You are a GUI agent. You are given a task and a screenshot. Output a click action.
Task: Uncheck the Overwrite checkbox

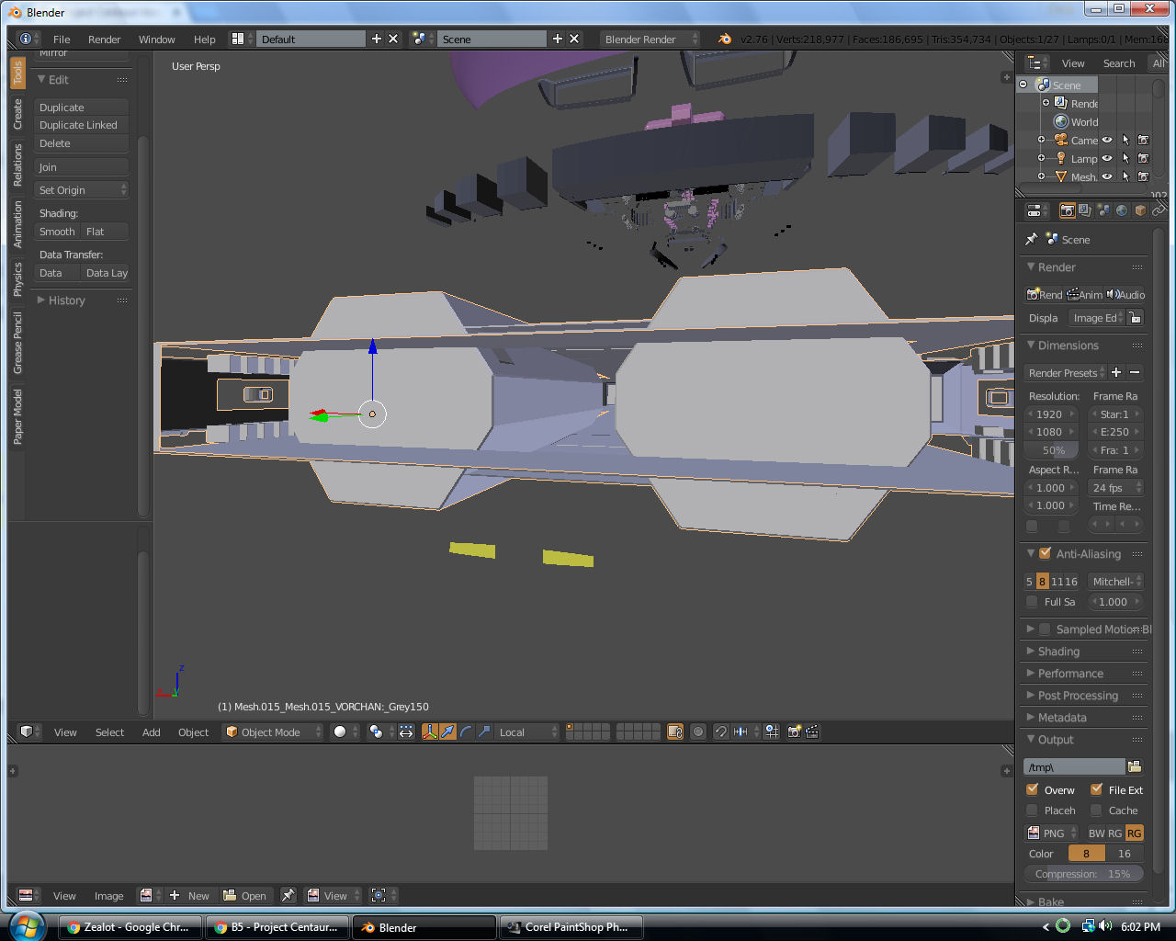coord(1032,789)
